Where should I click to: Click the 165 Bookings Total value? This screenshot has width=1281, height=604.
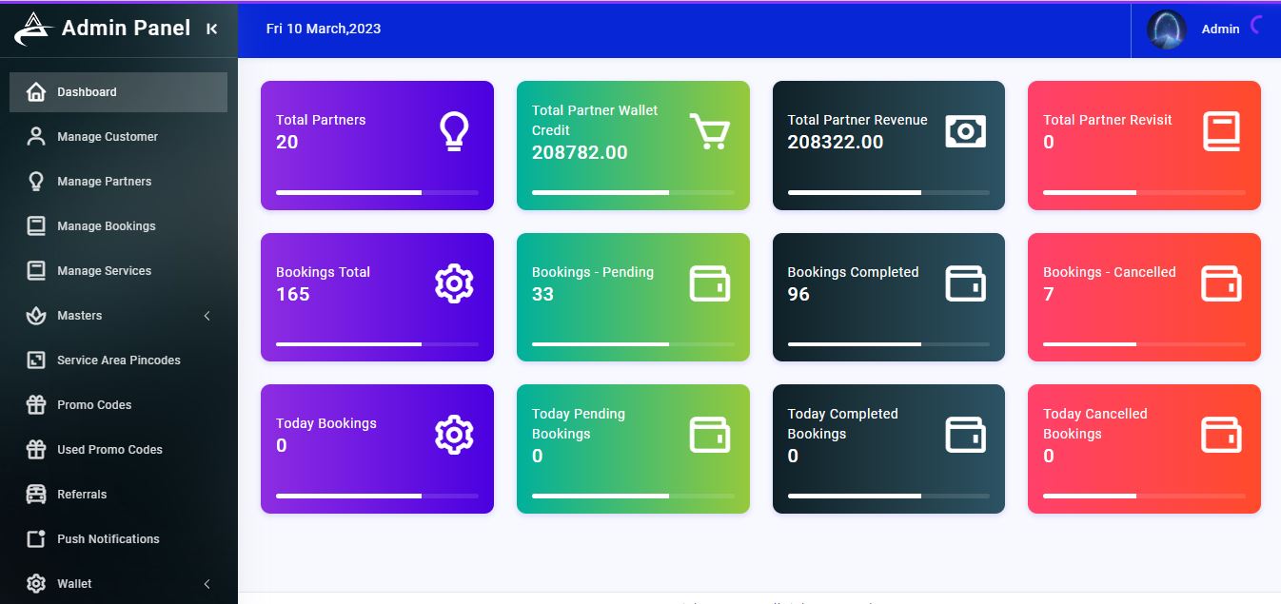pyautogui.click(x=293, y=294)
